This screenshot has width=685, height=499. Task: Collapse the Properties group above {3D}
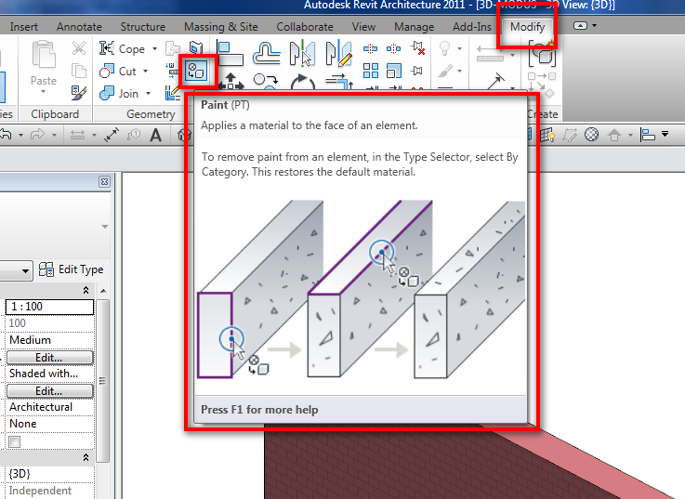86,457
